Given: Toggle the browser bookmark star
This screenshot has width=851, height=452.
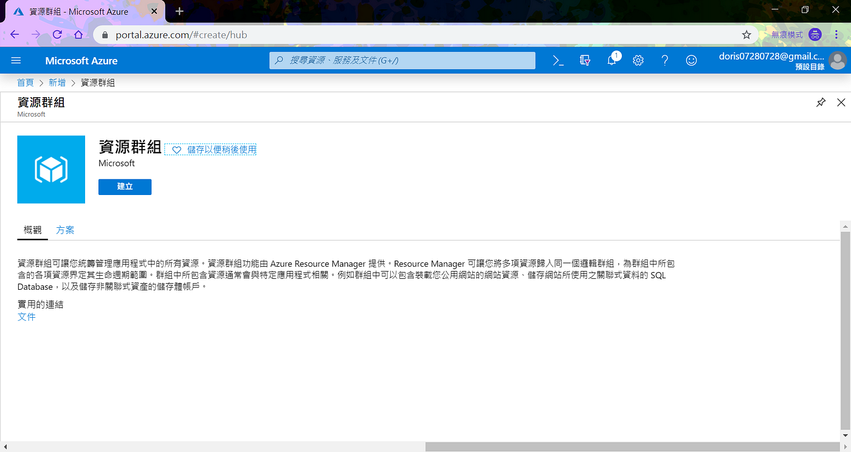Looking at the screenshot, I should tap(746, 35).
